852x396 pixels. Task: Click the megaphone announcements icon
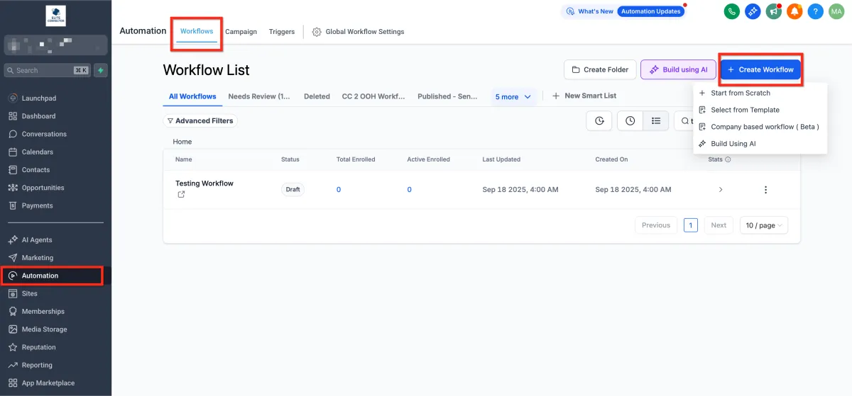click(773, 11)
